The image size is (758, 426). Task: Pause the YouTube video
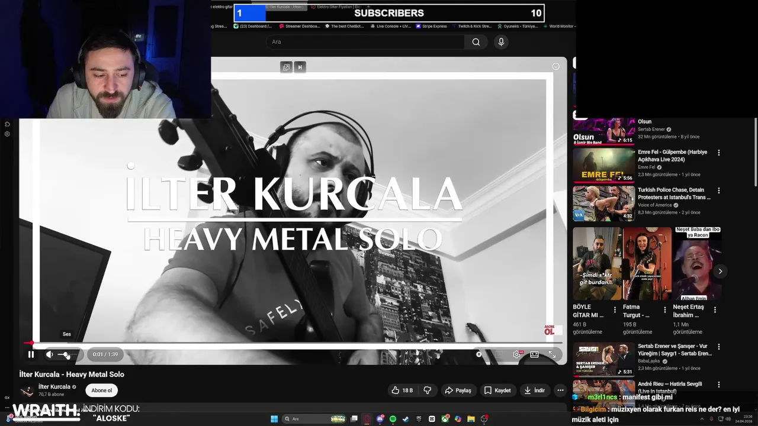tap(31, 354)
